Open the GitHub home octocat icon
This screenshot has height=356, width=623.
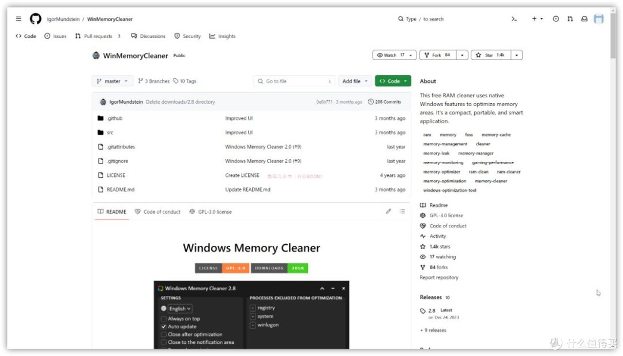[35, 18]
